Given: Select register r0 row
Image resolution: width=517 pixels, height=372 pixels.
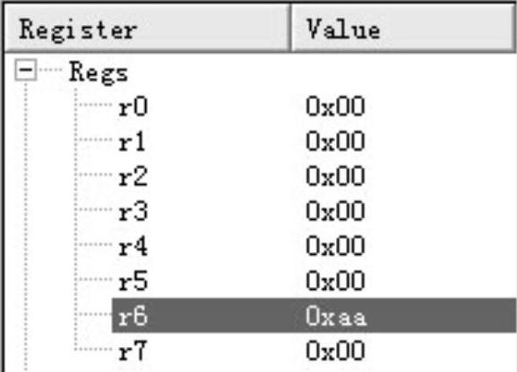Looking at the screenshot, I should coord(133,106).
